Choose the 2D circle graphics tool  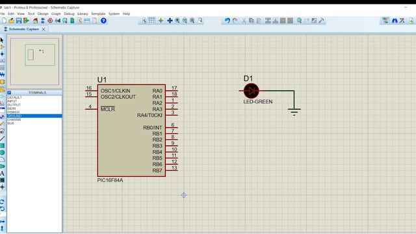(2, 153)
